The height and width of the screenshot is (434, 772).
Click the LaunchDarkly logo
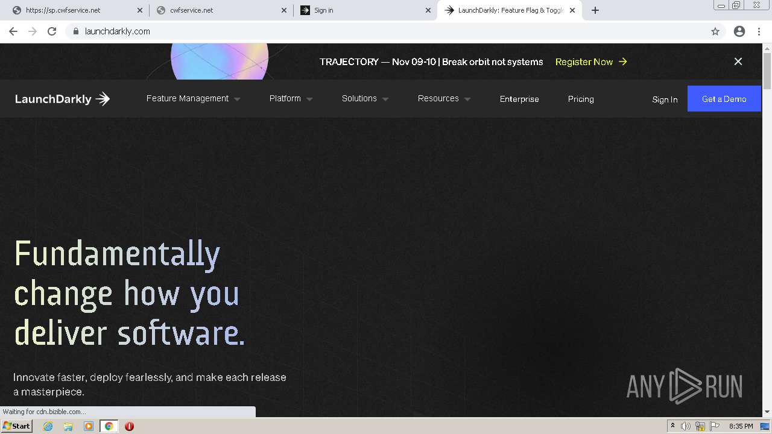coord(63,99)
